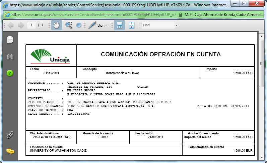
Task: Click 'UNIVERSITY OF WASHINGTON CADIZ' text
Action: coord(58,150)
